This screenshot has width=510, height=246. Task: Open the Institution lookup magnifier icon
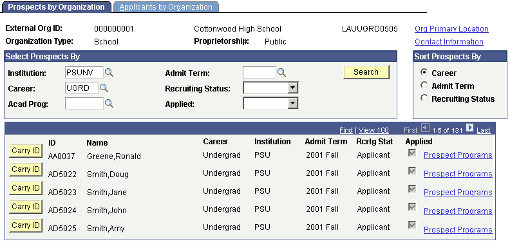tap(109, 73)
